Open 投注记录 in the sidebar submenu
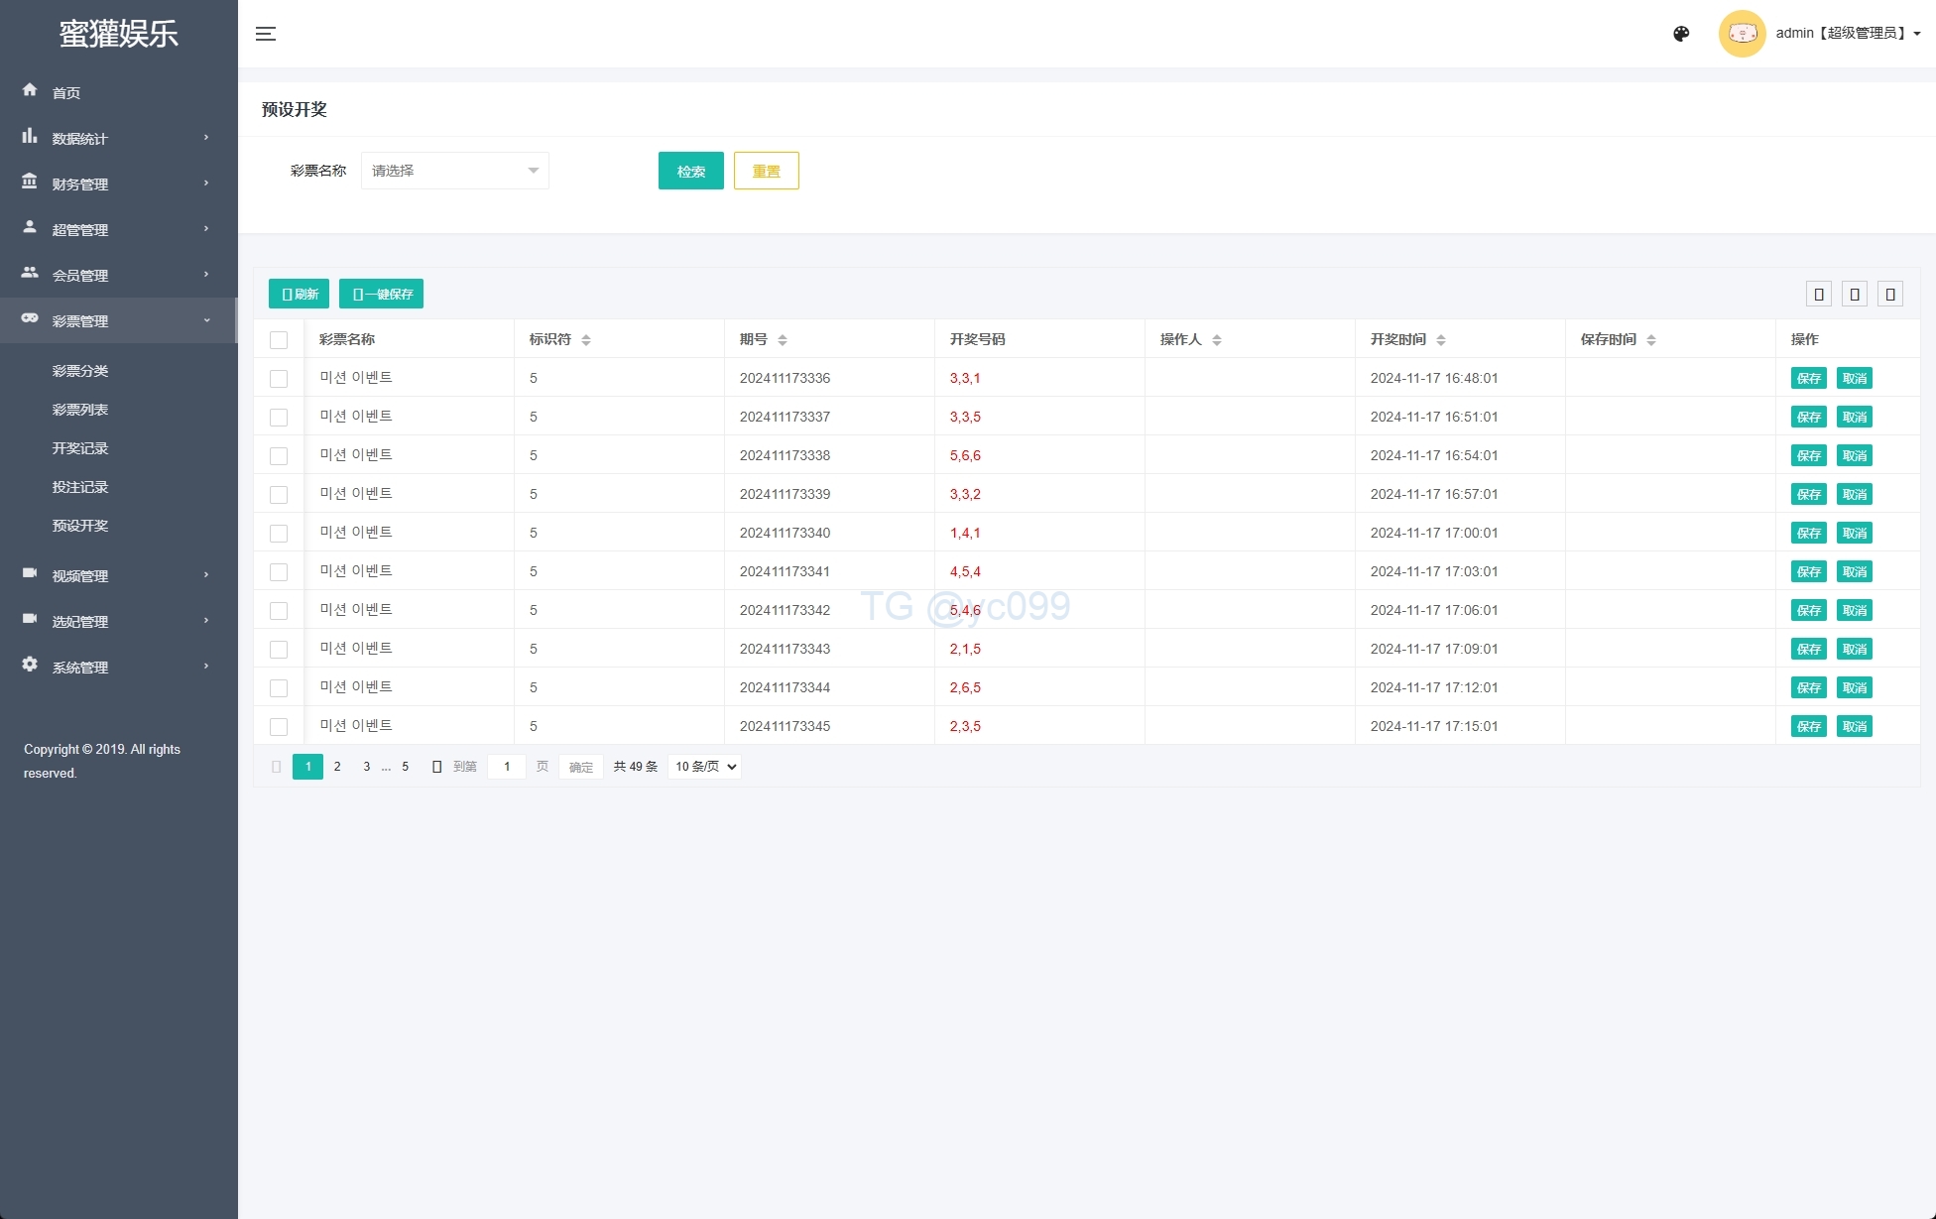The image size is (1936, 1219). pyautogui.click(x=80, y=487)
